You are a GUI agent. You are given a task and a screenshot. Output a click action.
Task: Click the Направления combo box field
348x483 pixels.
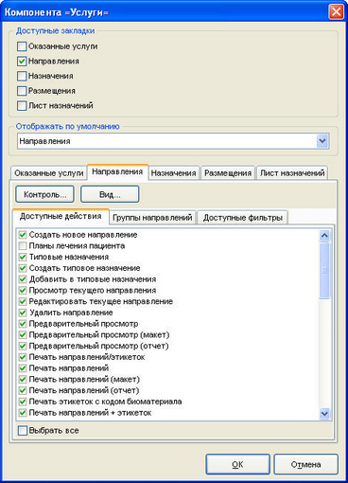click(173, 141)
